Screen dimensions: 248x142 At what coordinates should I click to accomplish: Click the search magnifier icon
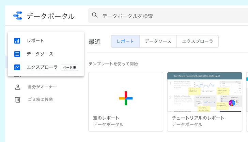(x=95, y=15)
